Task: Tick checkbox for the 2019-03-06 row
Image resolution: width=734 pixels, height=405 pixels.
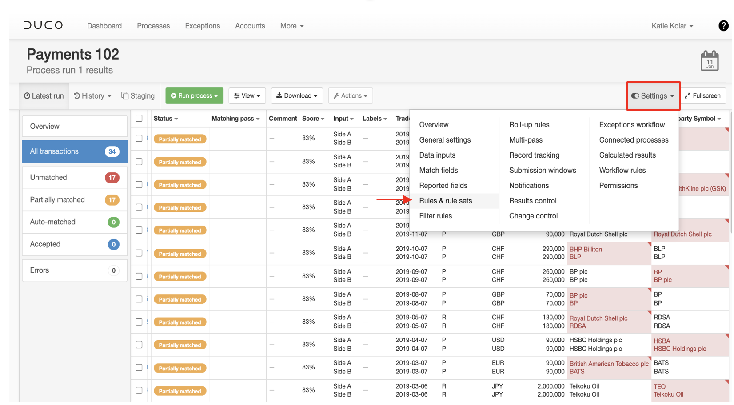Action: 139,390
